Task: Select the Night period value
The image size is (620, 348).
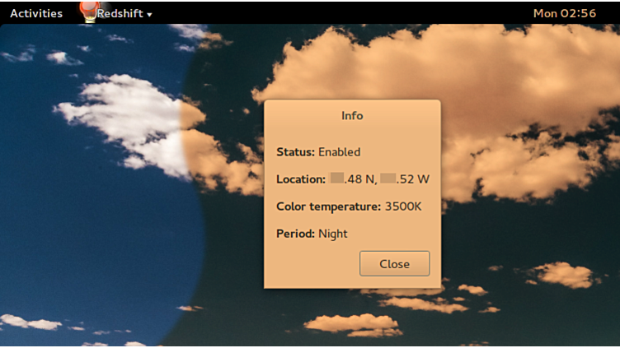Action: [333, 234]
